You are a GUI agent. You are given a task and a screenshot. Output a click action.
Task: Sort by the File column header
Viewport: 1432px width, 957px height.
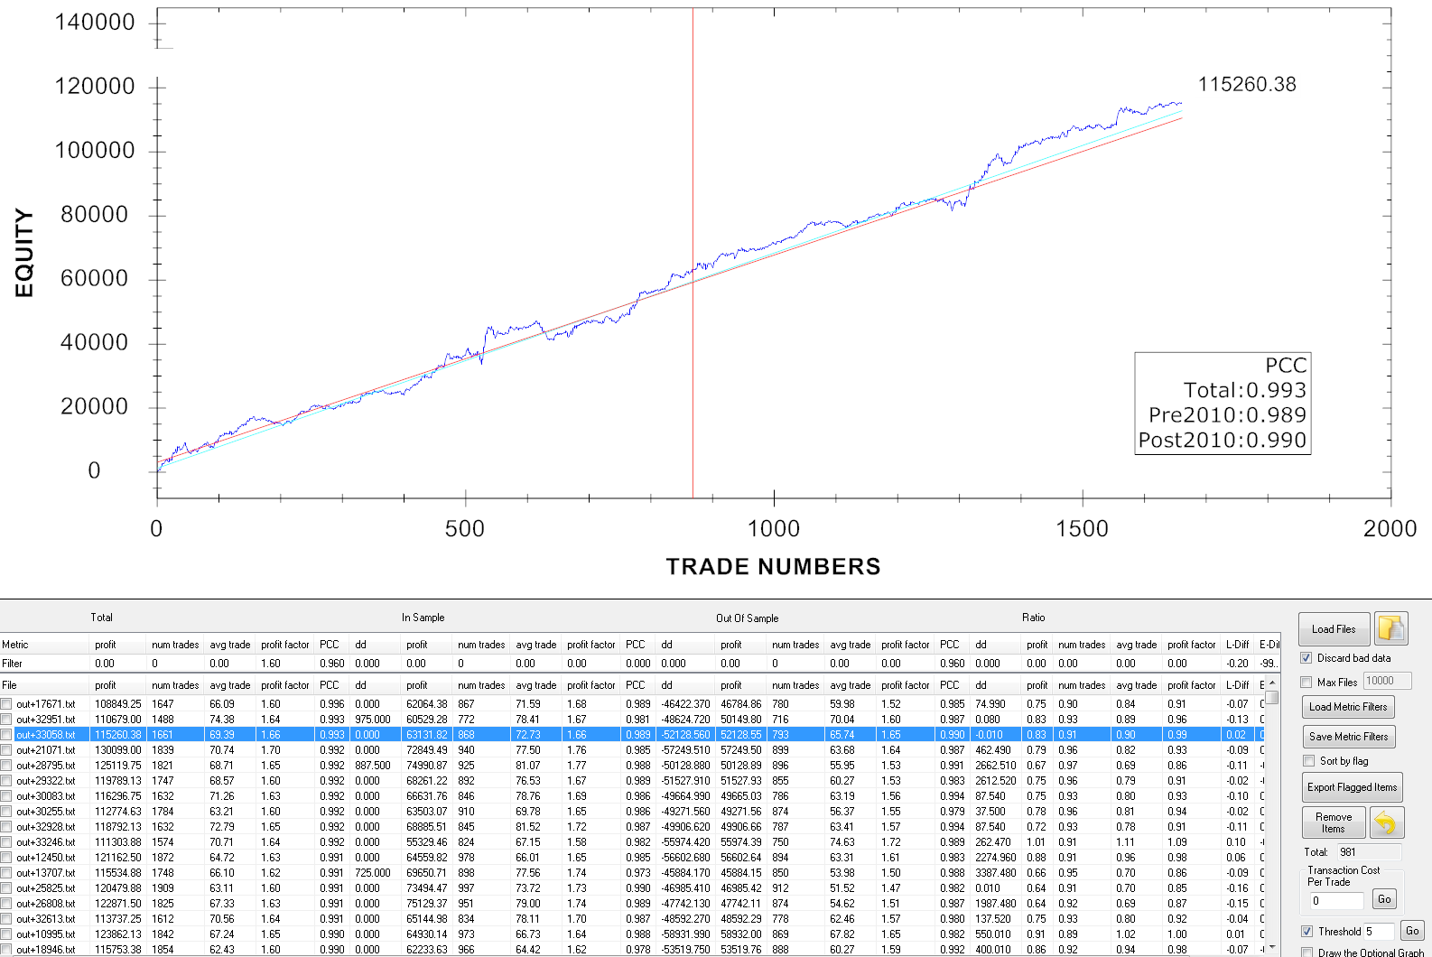click(45, 685)
